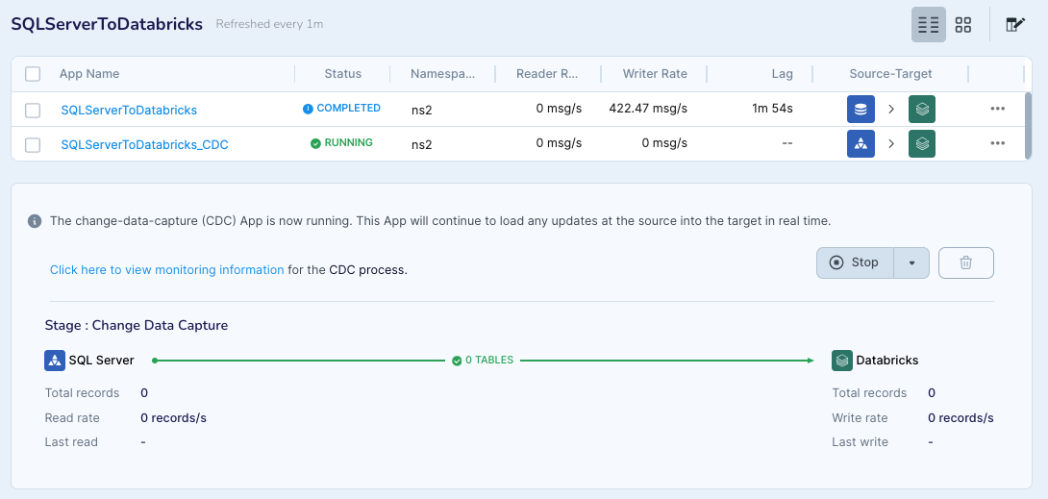Click Databricks target icon in CDC row
The height and width of the screenshot is (499, 1048).
coord(922,144)
